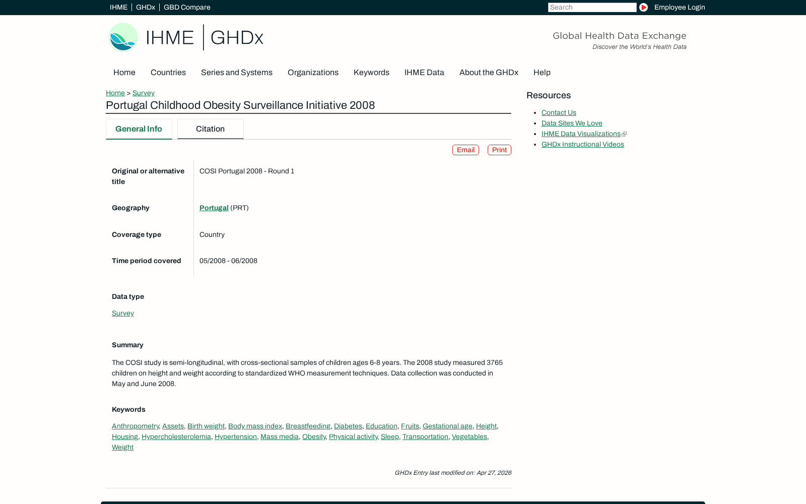Open Height keyword
806x504 pixels.
click(x=486, y=426)
